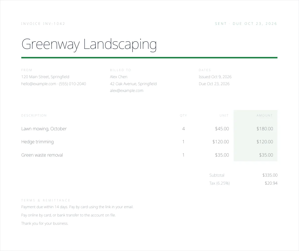
Task: Click the $335.00 subtotal value
Action: 270,175
